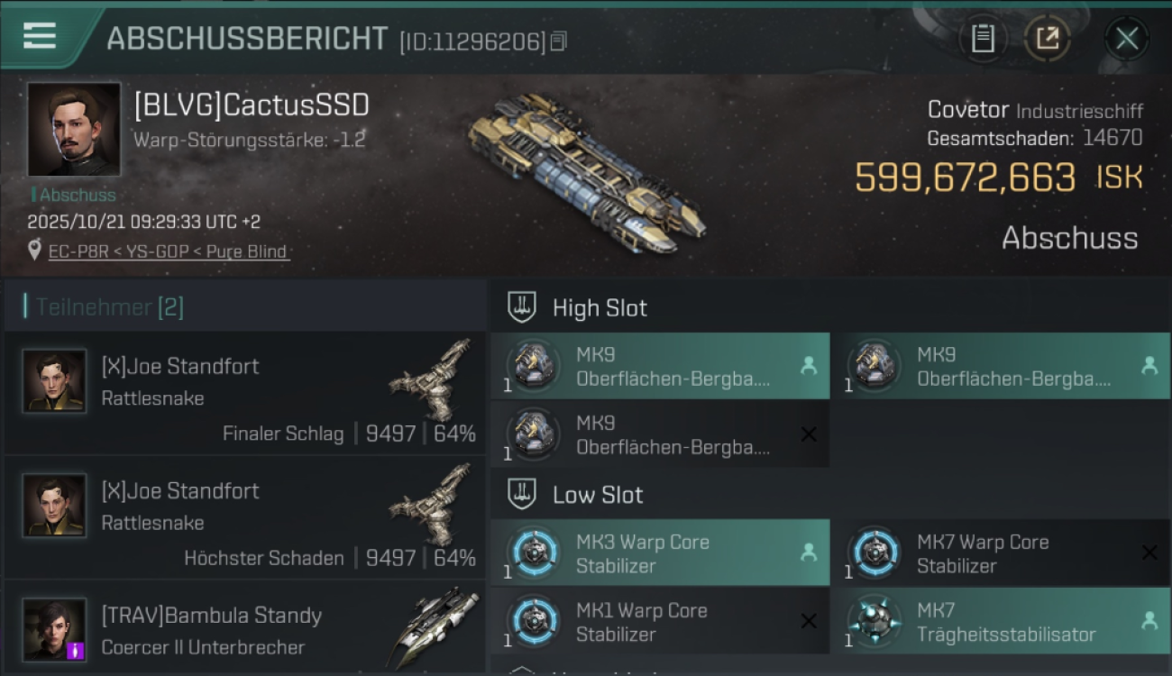The width and height of the screenshot is (1172, 676).
Task: Open the Bambula Standy pilot portrait
Action: pos(55,629)
